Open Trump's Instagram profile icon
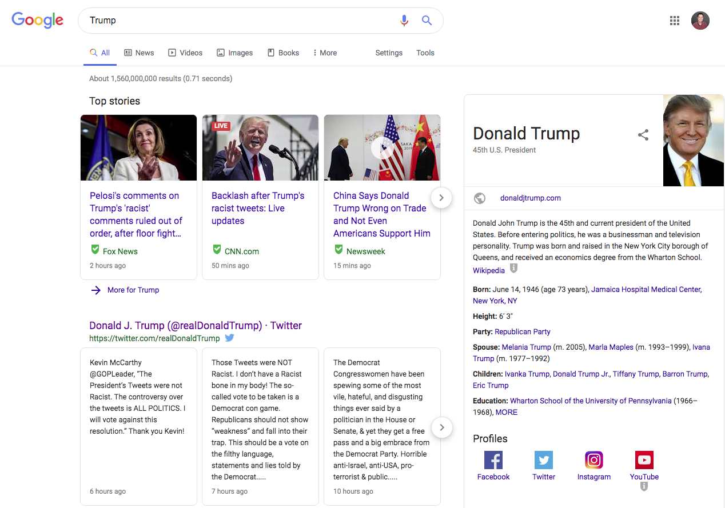Image resolution: width=725 pixels, height=508 pixels. [594, 460]
